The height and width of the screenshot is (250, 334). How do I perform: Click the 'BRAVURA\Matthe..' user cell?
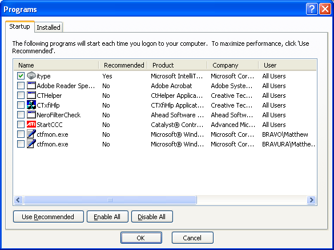click(289, 144)
